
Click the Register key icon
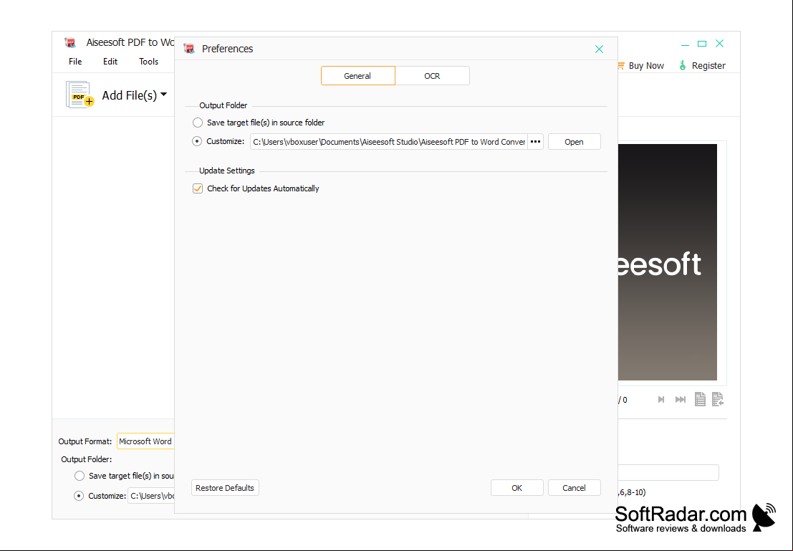coord(682,65)
